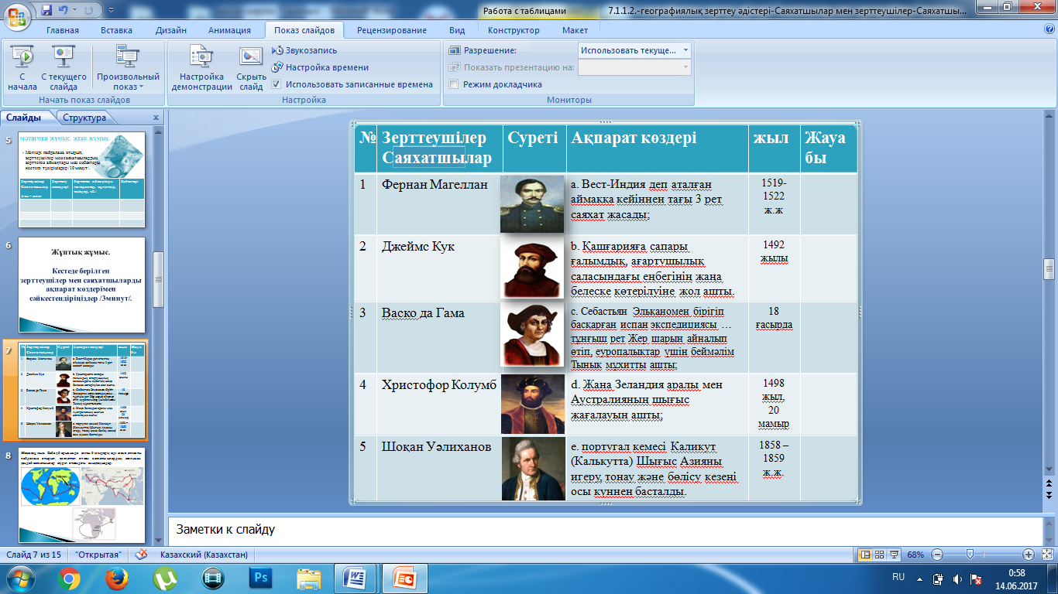Open the Главная ribbon tab
This screenshot has height=594, width=1058.
click(63, 30)
